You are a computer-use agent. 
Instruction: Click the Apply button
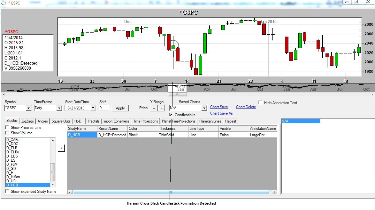coord(120,108)
